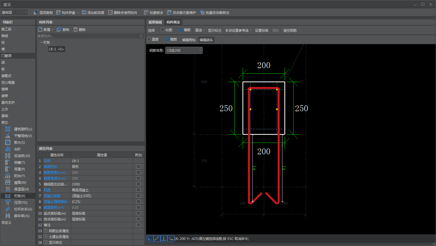Open the 基础层 floor dropdown
The image size is (436, 246).
click(15, 12)
